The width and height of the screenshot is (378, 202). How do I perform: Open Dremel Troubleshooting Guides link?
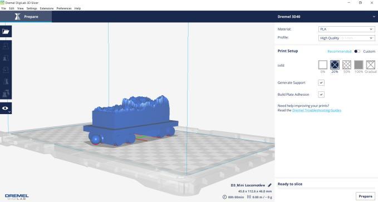point(317,110)
